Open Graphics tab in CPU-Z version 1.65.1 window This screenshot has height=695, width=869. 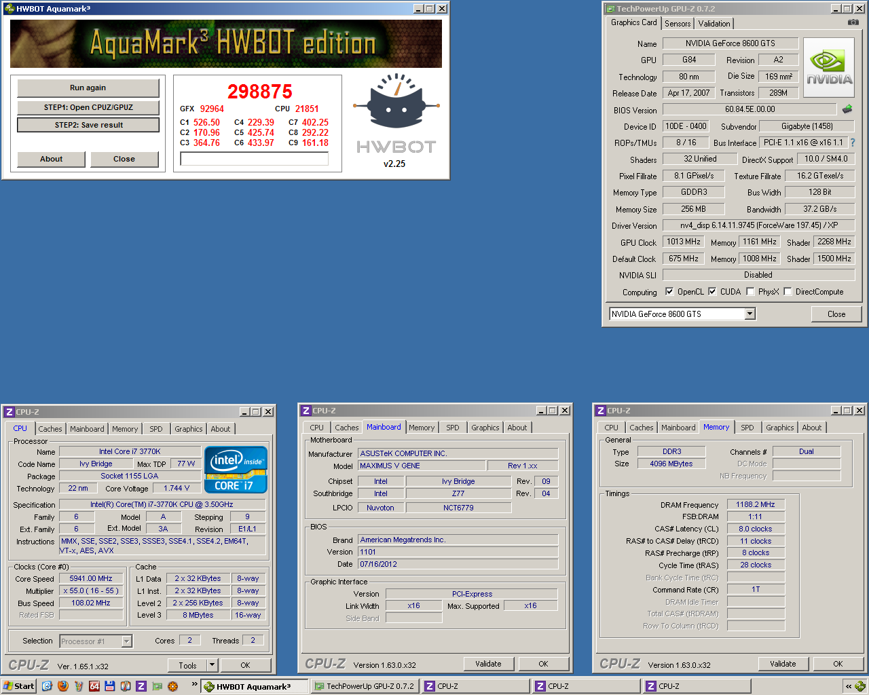point(189,429)
